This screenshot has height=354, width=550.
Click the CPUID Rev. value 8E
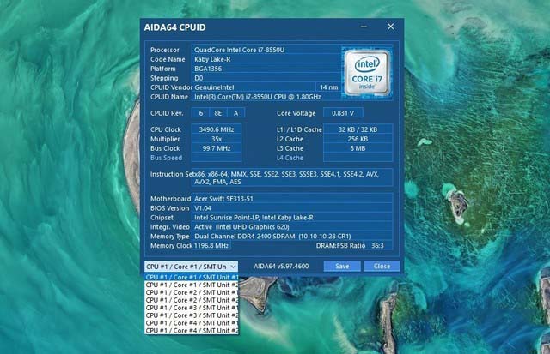(x=218, y=113)
